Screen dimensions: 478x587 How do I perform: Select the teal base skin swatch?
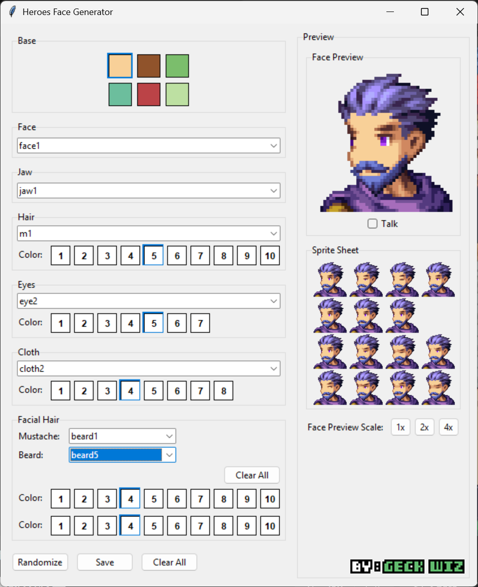pyautogui.click(x=120, y=95)
